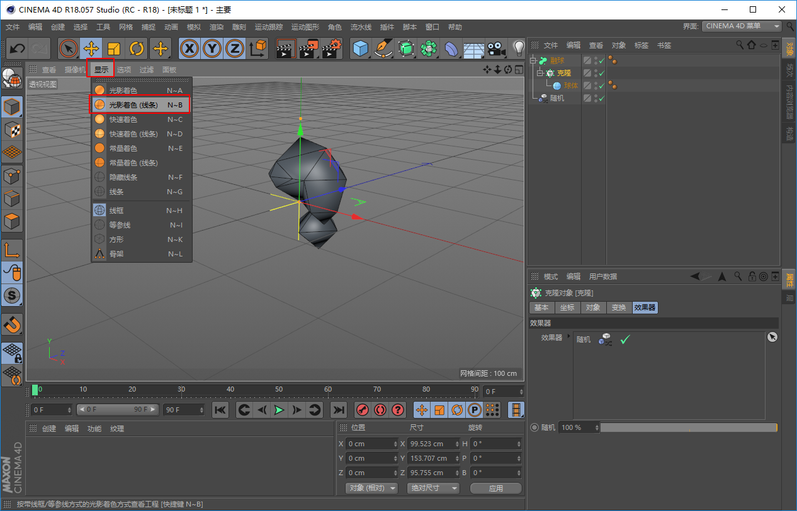This screenshot has height=511, width=797.
Task: Toggle the green enable check for 融球
Action: pyautogui.click(x=601, y=61)
